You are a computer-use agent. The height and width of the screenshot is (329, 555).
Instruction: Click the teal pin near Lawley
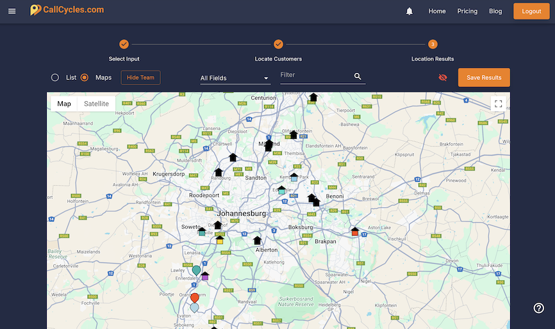pos(196,270)
